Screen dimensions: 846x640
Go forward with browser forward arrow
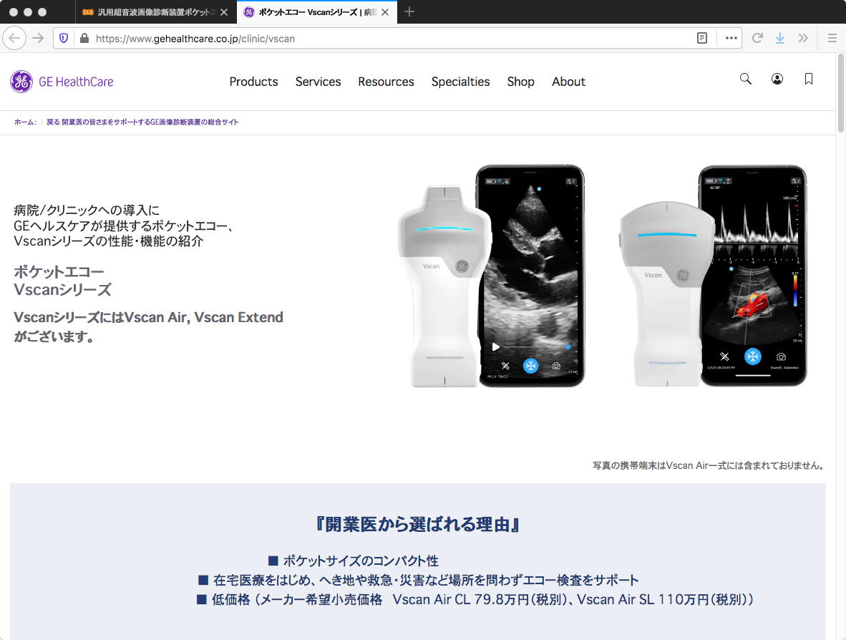click(x=38, y=39)
